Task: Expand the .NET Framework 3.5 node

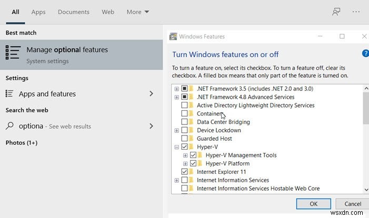Action: click(x=177, y=89)
